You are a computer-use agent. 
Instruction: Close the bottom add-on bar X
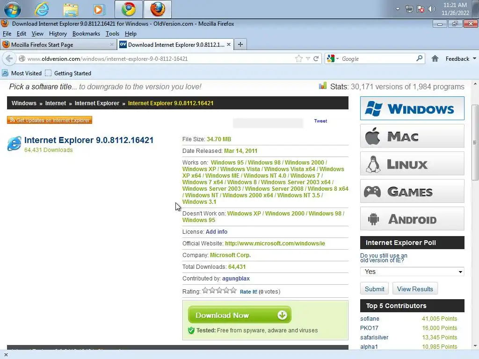click(6, 355)
